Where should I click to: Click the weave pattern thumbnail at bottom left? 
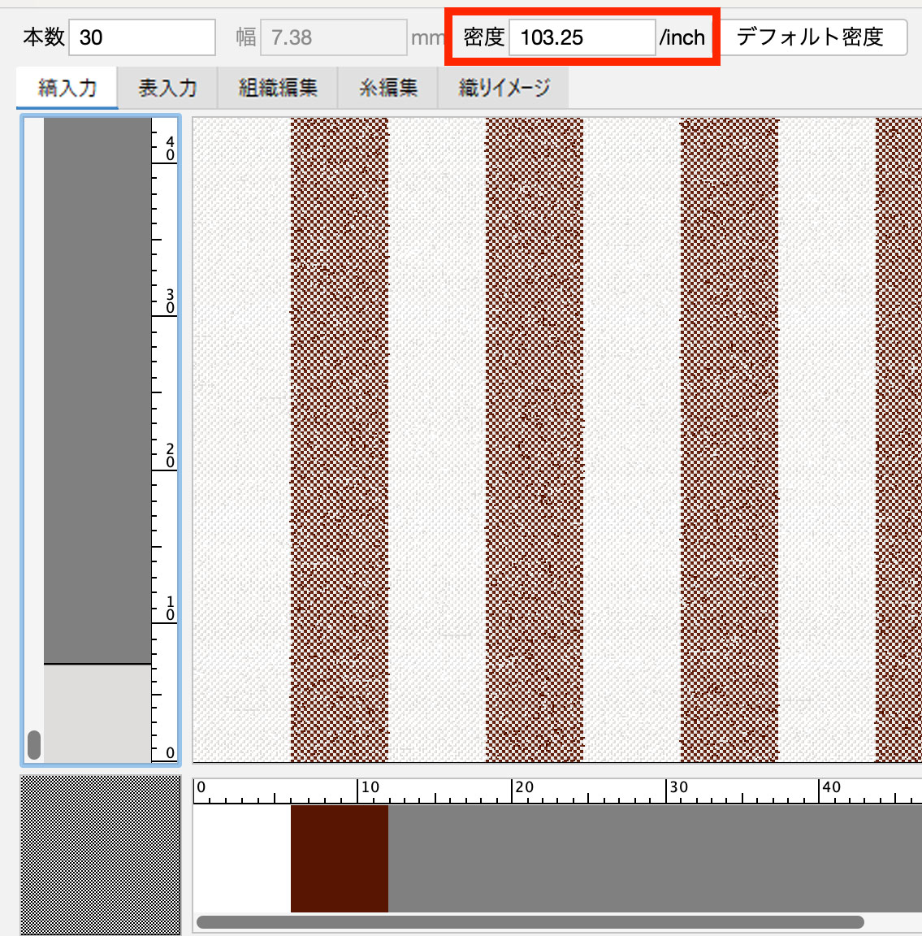pos(100,855)
